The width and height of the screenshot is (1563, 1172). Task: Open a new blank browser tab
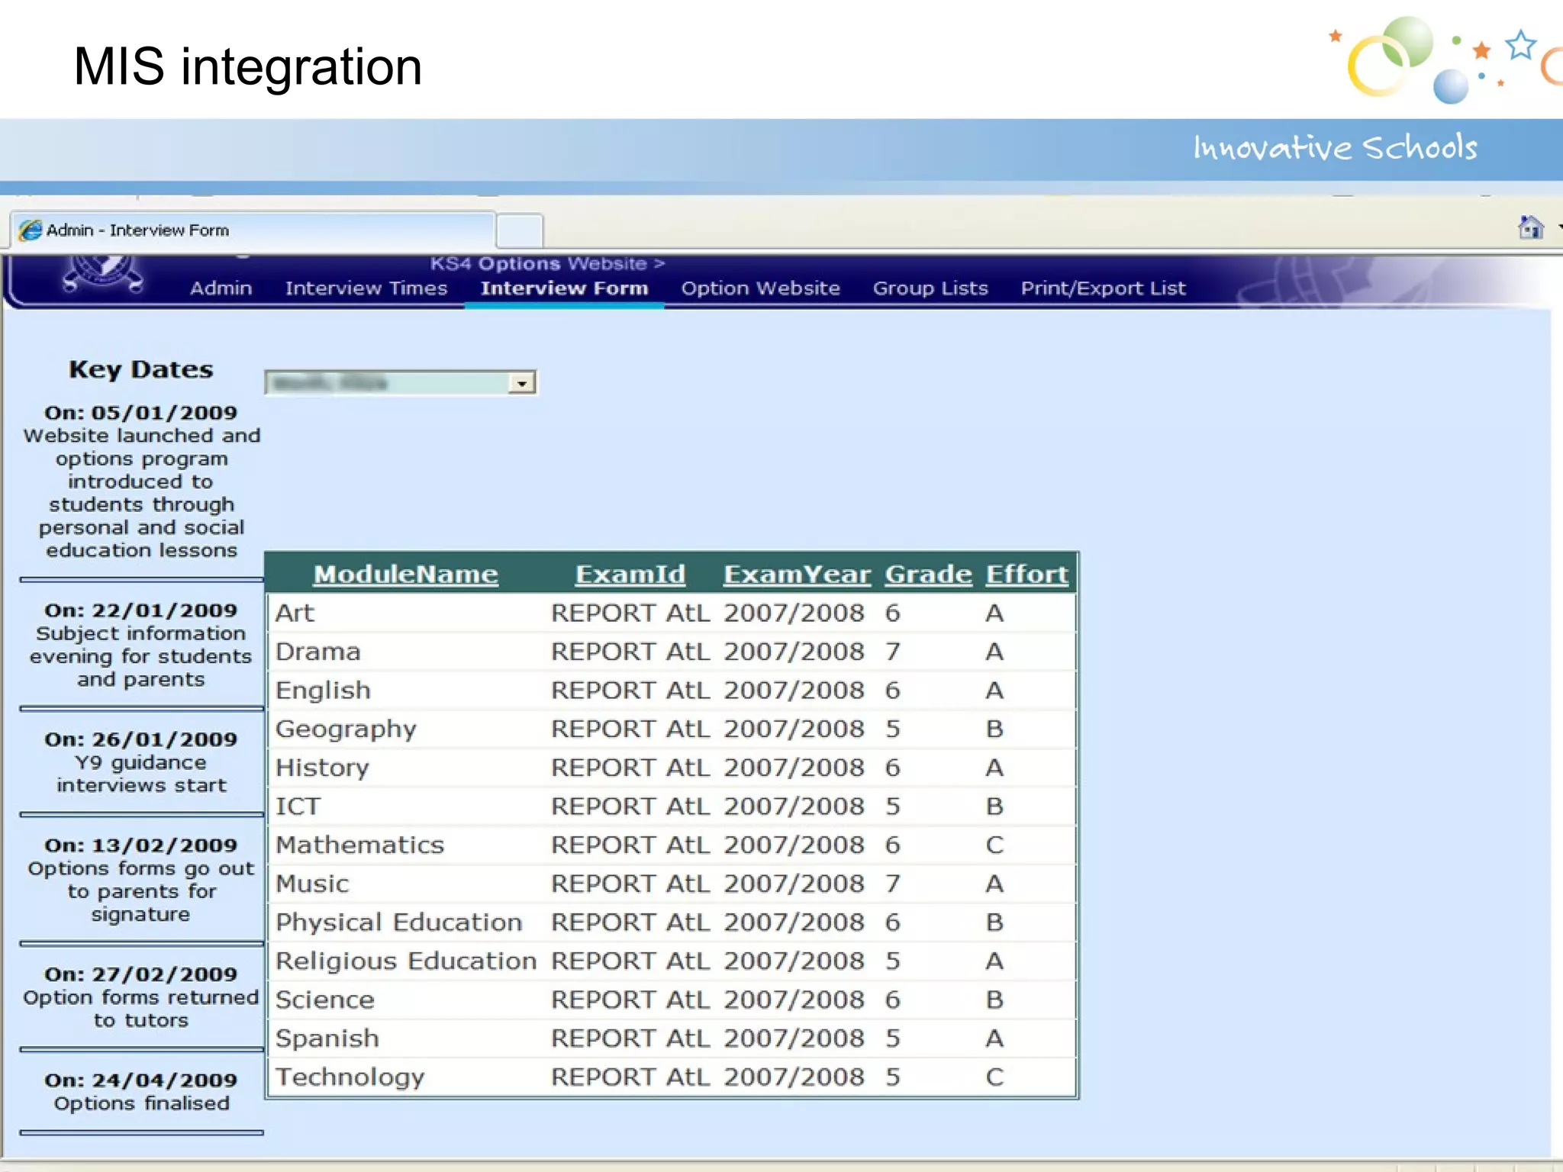tap(520, 230)
